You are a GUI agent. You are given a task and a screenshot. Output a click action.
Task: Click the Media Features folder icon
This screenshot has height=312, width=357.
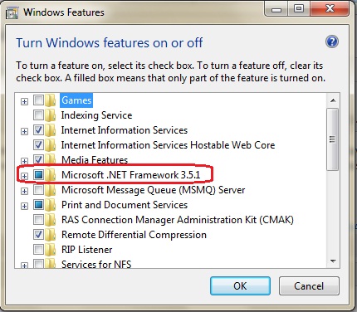(x=51, y=159)
